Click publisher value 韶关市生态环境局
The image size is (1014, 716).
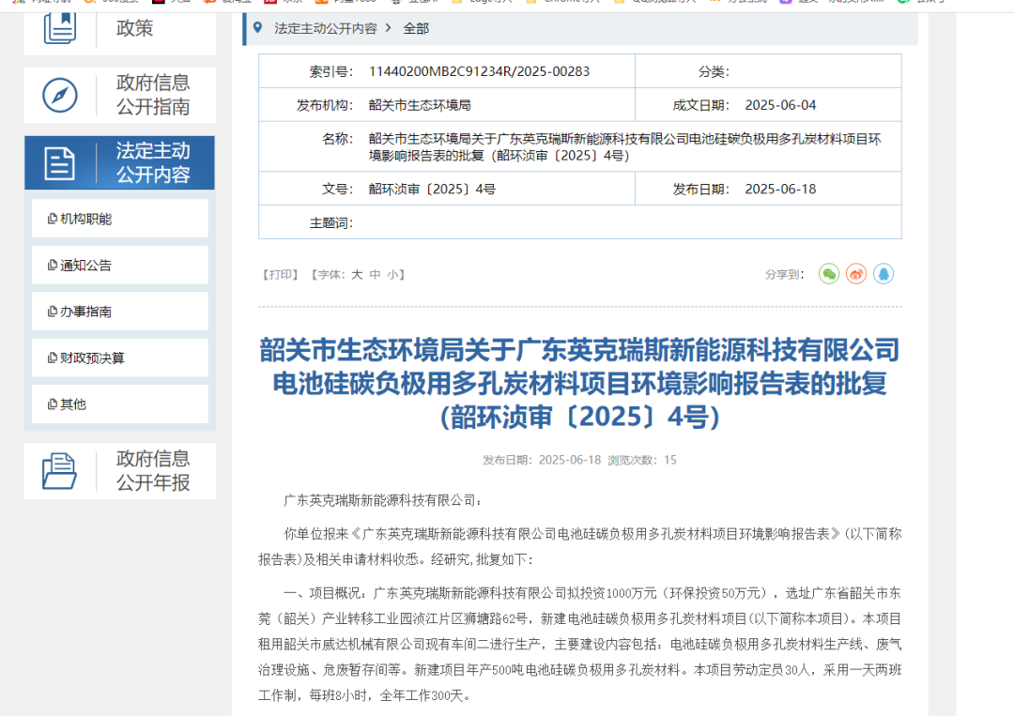pyautogui.click(x=420, y=105)
